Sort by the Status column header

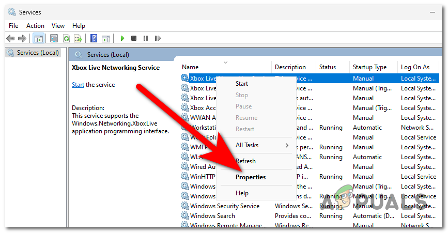[333, 67]
